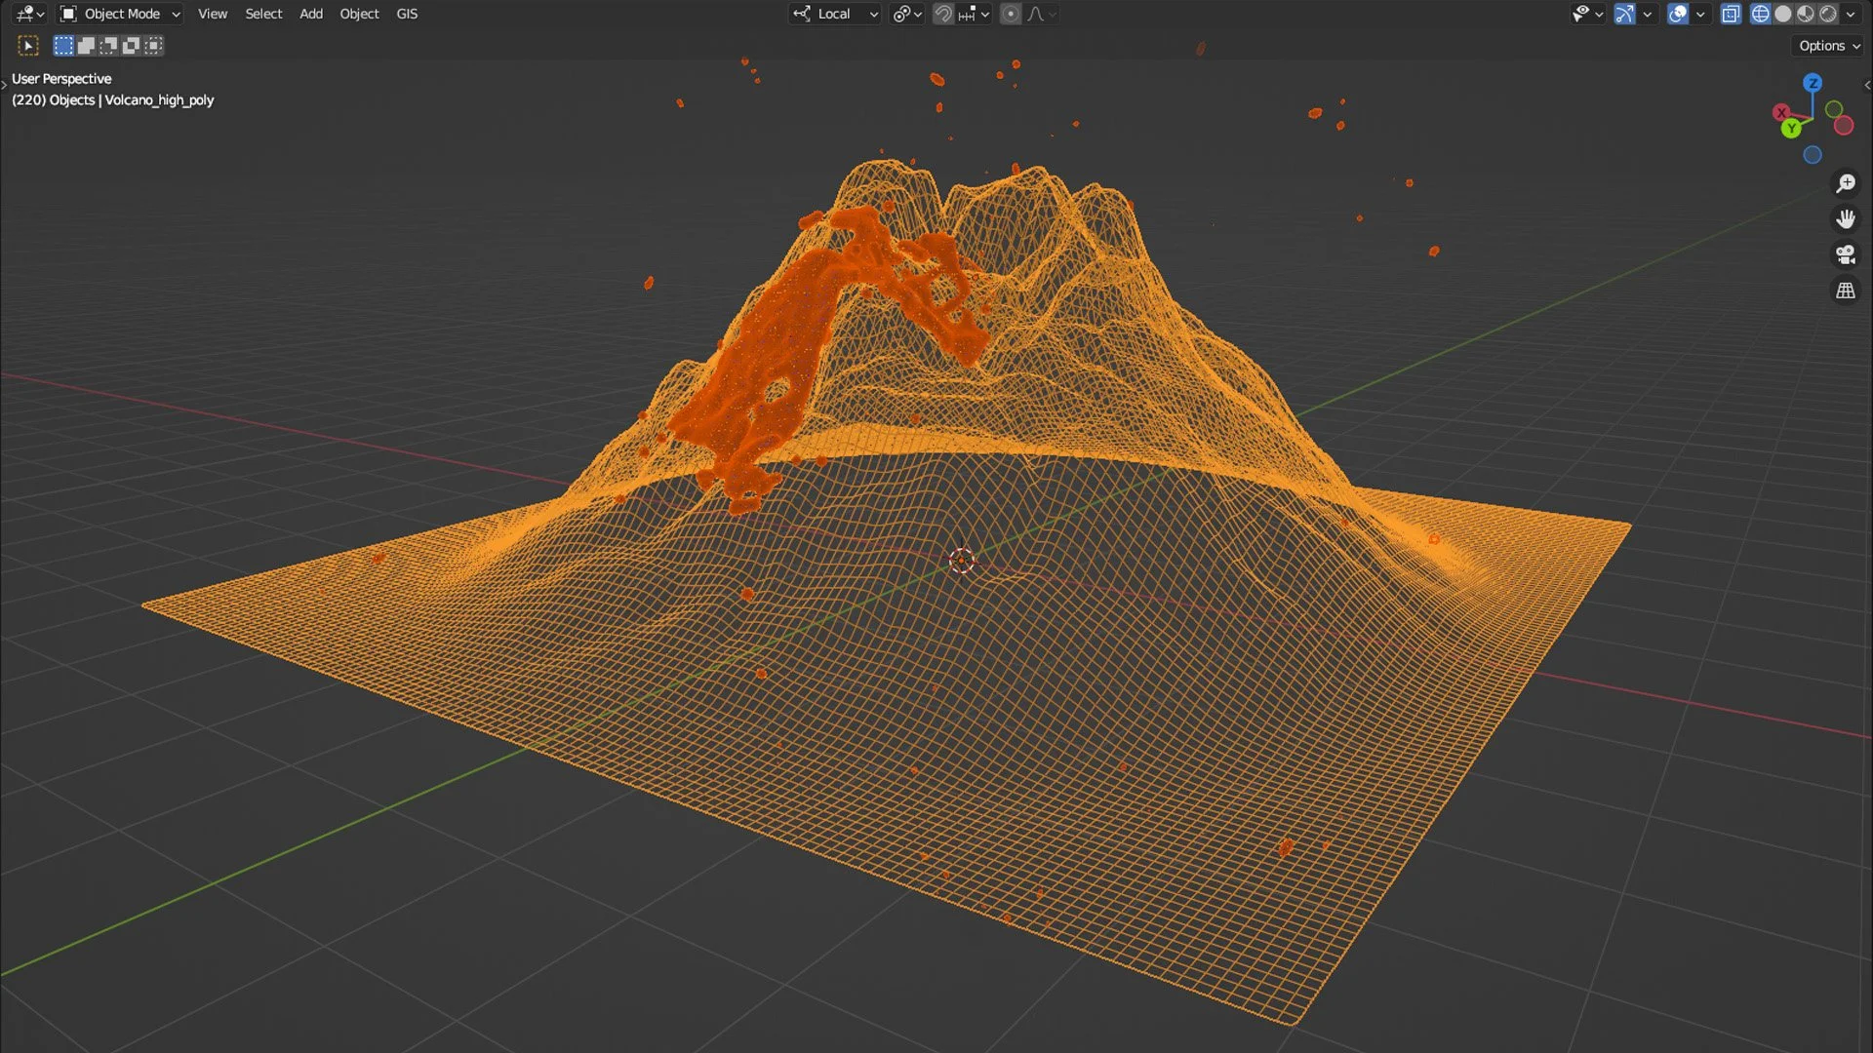This screenshot has width=1873, height=1053.
Task: Click the pan hand icon
Action: (1846, 219)
